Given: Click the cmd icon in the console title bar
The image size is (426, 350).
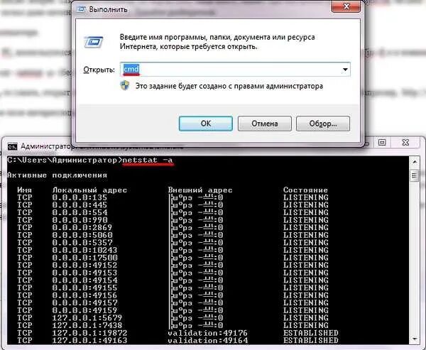Looking at the screenshot, I should point(12,146).
